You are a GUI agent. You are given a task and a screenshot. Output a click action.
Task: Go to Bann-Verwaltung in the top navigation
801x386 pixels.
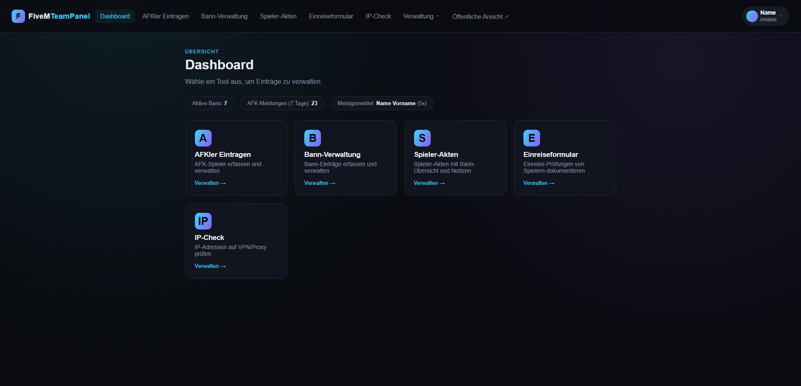224,16
